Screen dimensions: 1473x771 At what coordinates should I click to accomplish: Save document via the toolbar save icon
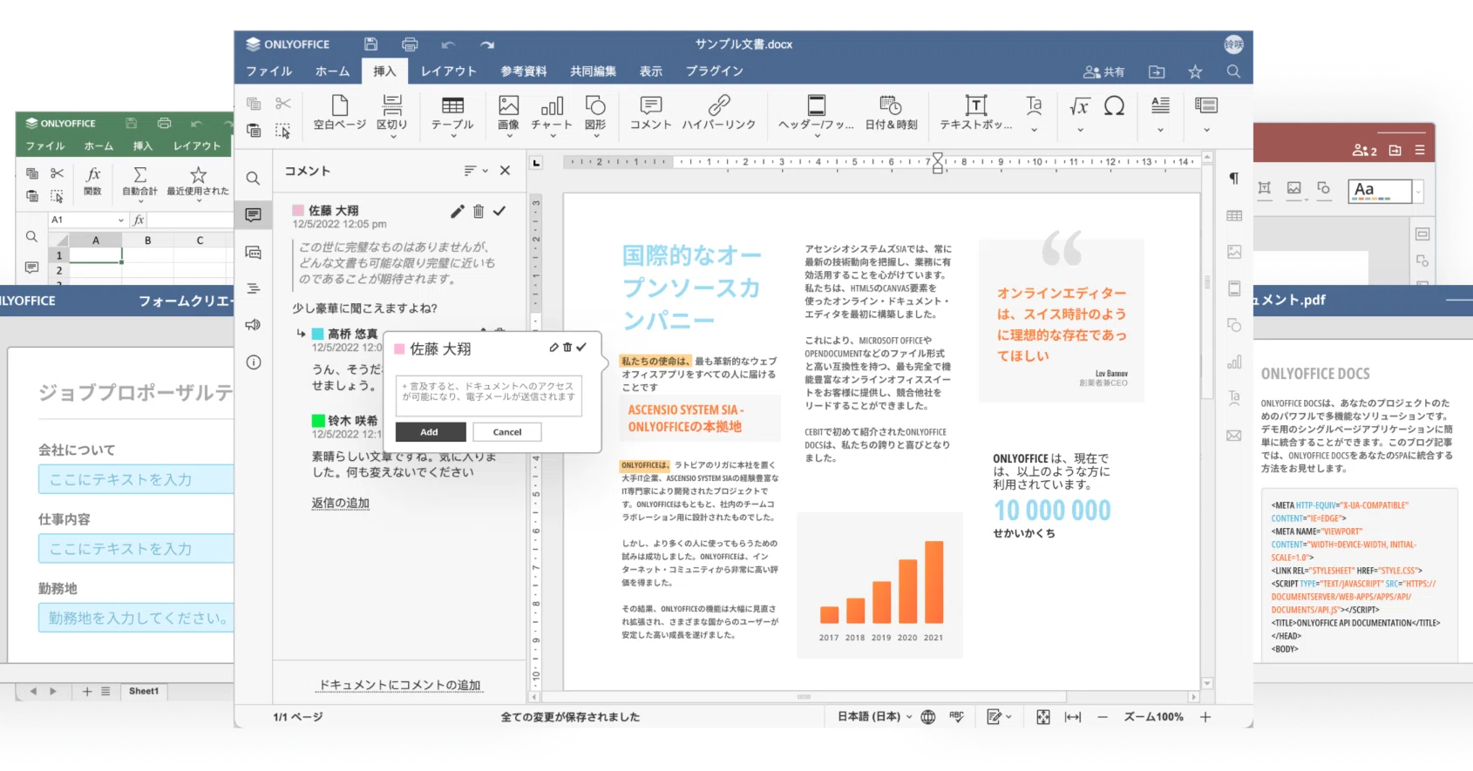(371, 44)
